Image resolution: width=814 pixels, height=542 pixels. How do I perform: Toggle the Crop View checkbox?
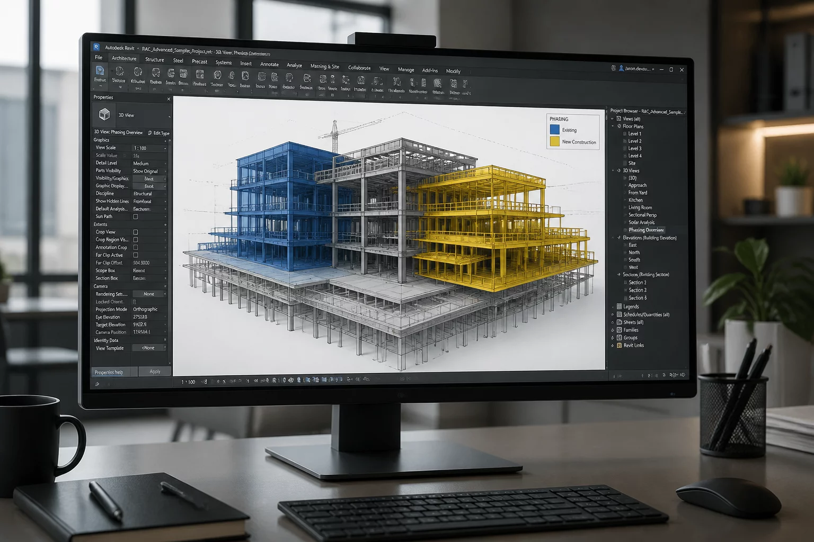pyautogui.click(x=136, y=232)
